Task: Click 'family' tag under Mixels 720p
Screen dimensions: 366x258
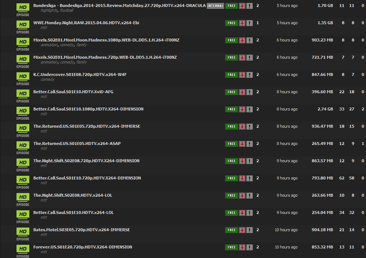Action: 82,62
